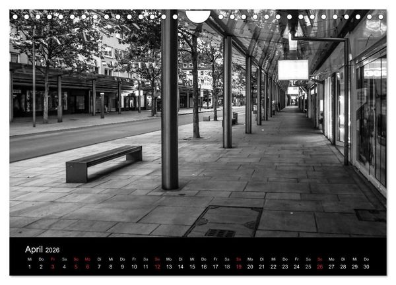The height and width of the screenshot is (285, 396).
Task: Select the red Sunday date 26
Action: coord(320,267)
